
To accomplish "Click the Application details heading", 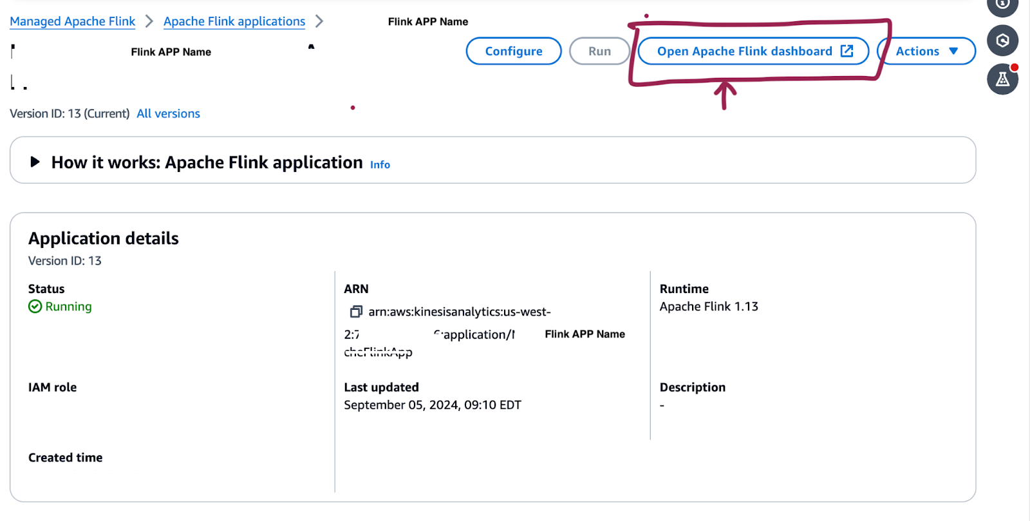I will (104, 238).
